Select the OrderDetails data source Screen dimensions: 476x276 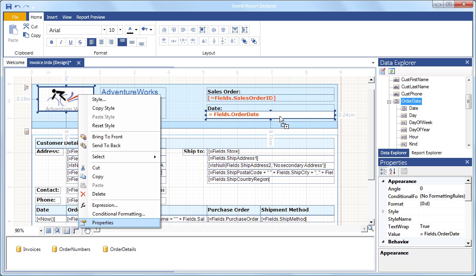119,249
